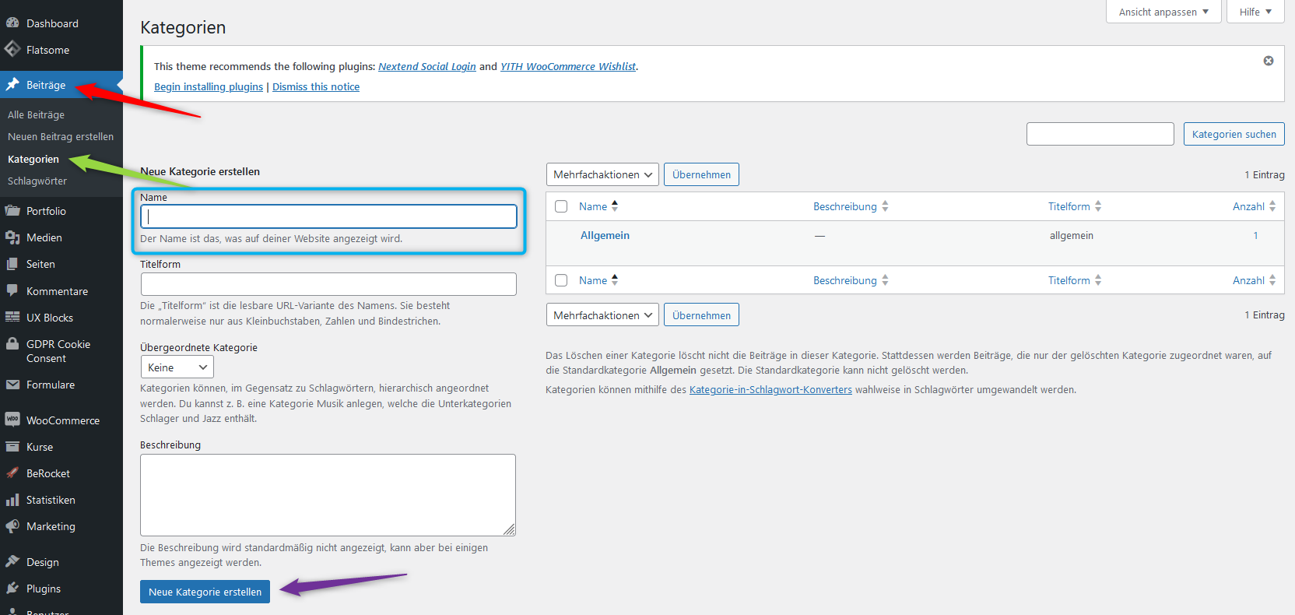Viewport: 1295px width, 615px height.
Task: Click the Kommentare speech bubble icon
Action: tap(12, 291)
